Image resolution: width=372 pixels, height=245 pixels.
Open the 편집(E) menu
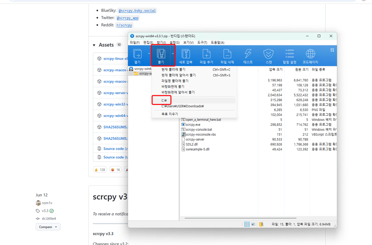tap(148, 43)
